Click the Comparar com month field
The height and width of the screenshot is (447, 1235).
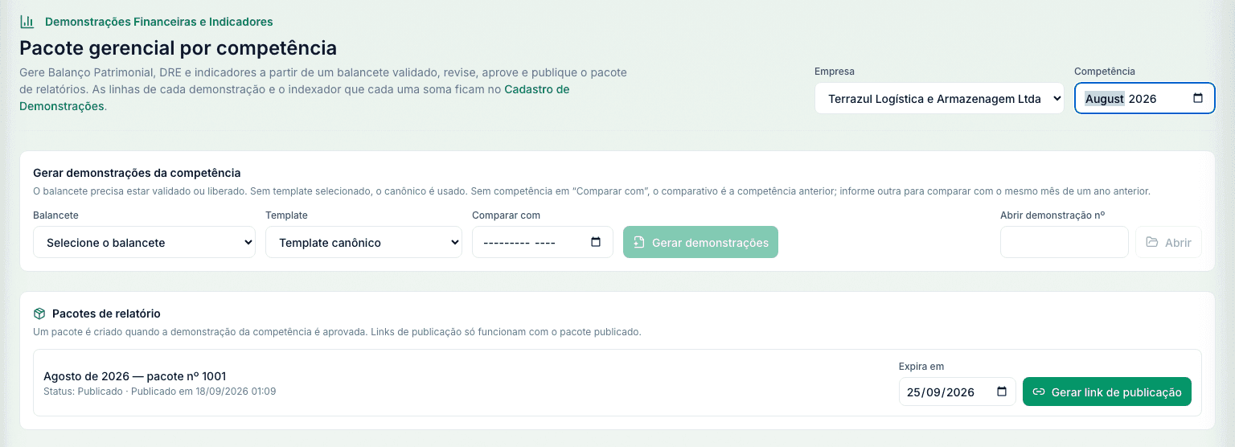[x=505, y=243]
